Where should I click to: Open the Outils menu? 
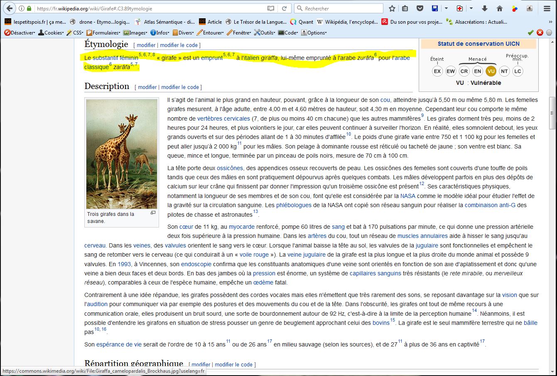[265, 32]
